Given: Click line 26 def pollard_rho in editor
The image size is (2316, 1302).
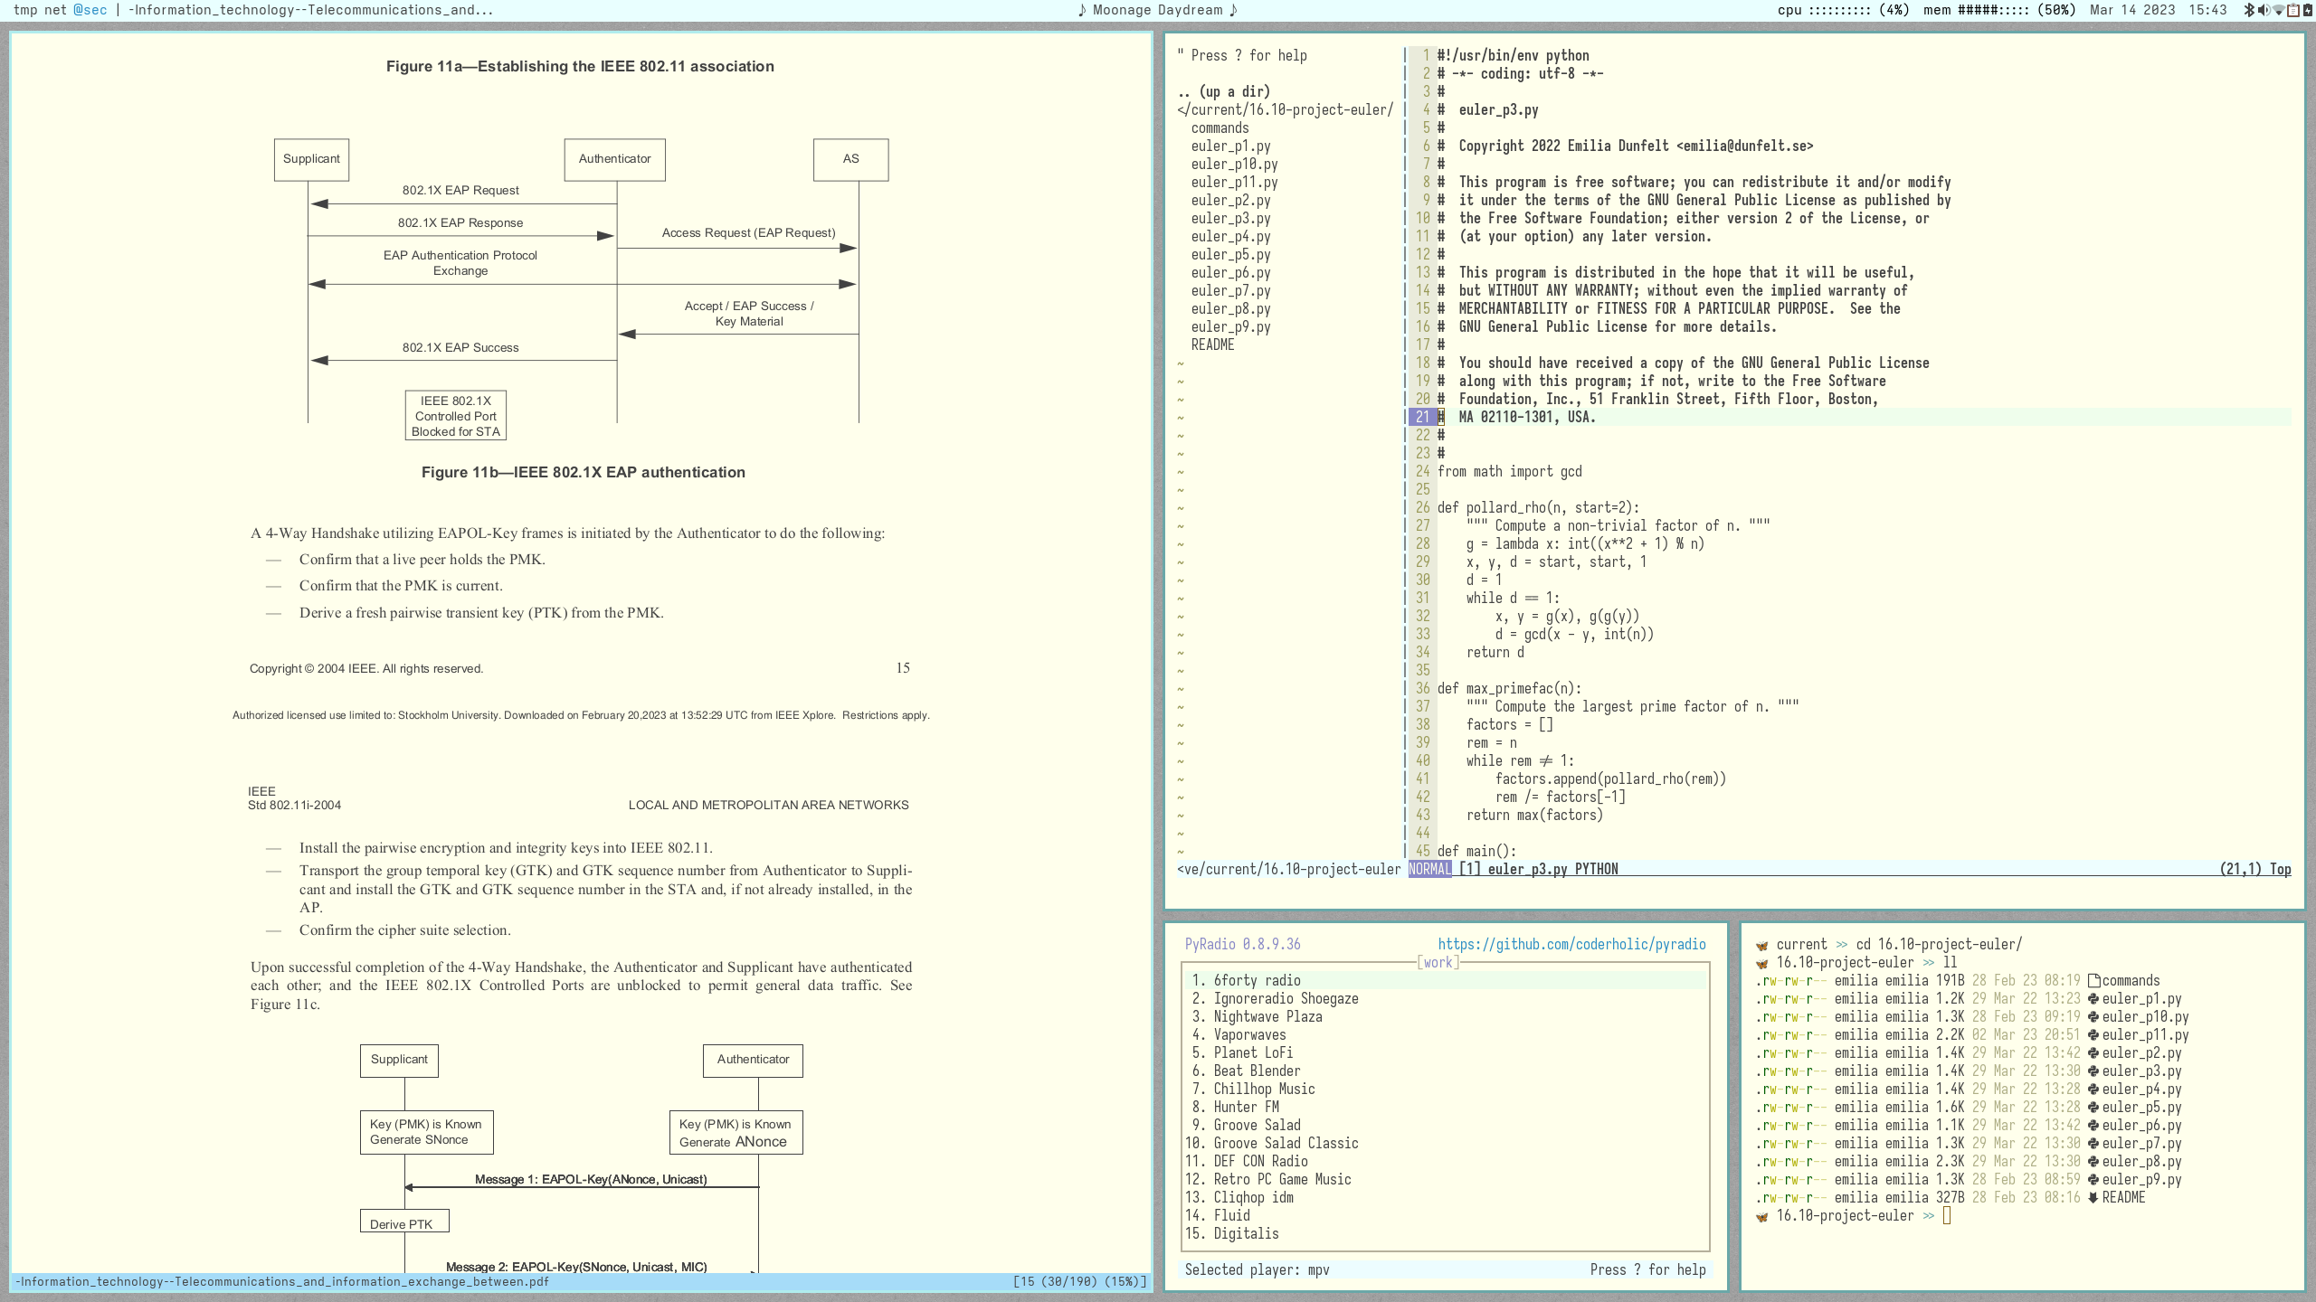Looking at the screenshot, I should tap(1538, 507).
